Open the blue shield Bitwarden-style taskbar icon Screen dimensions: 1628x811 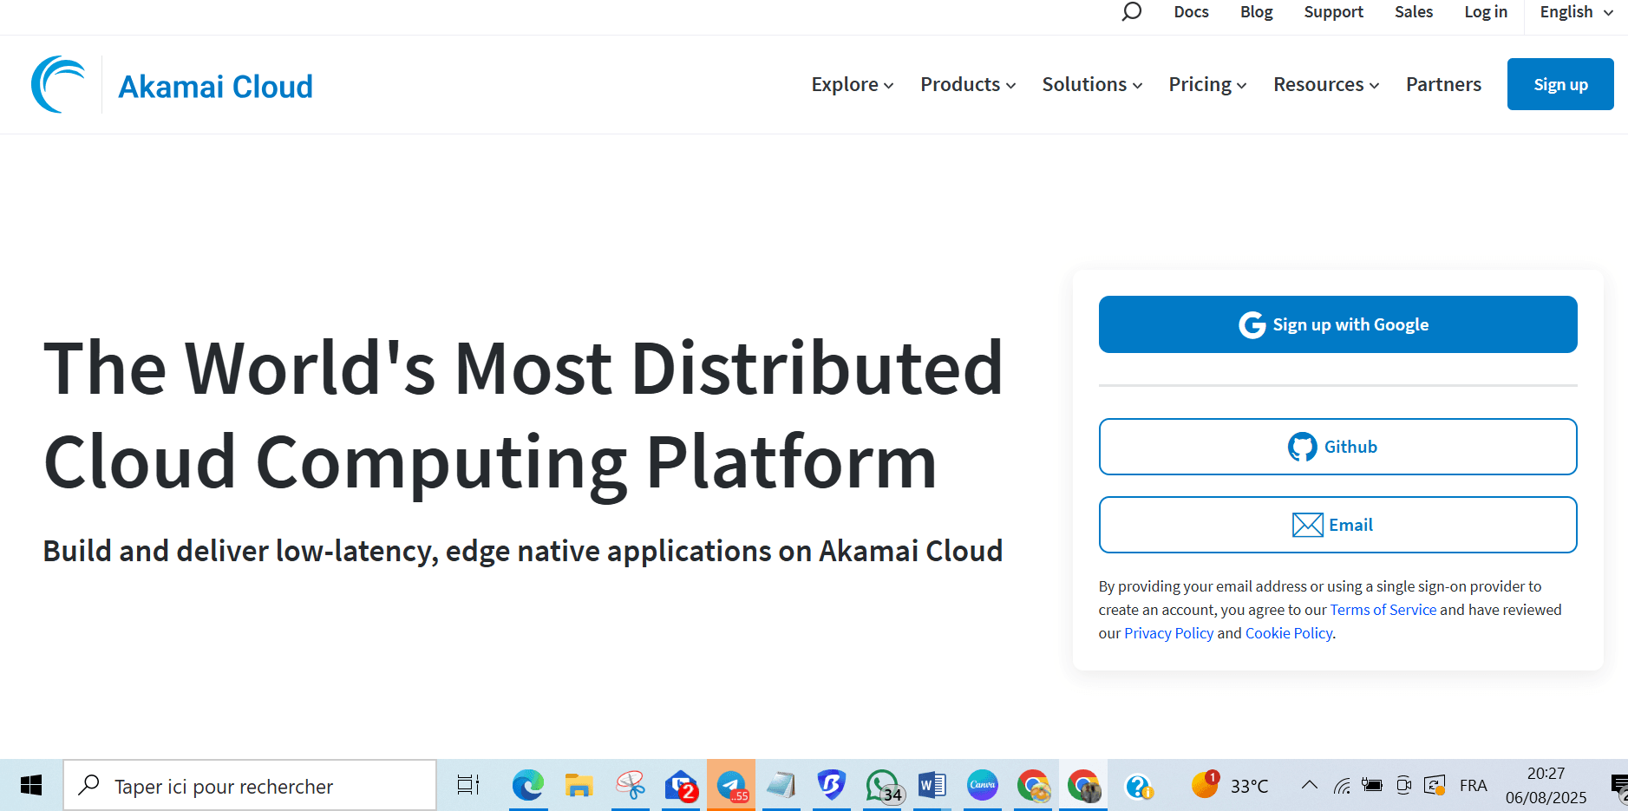(832, 786)
